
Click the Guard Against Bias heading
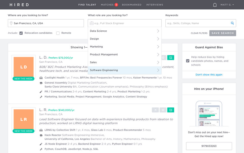[209, 47]
